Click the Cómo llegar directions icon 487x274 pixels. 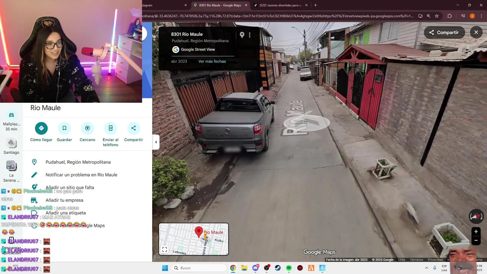pos(41,128)
